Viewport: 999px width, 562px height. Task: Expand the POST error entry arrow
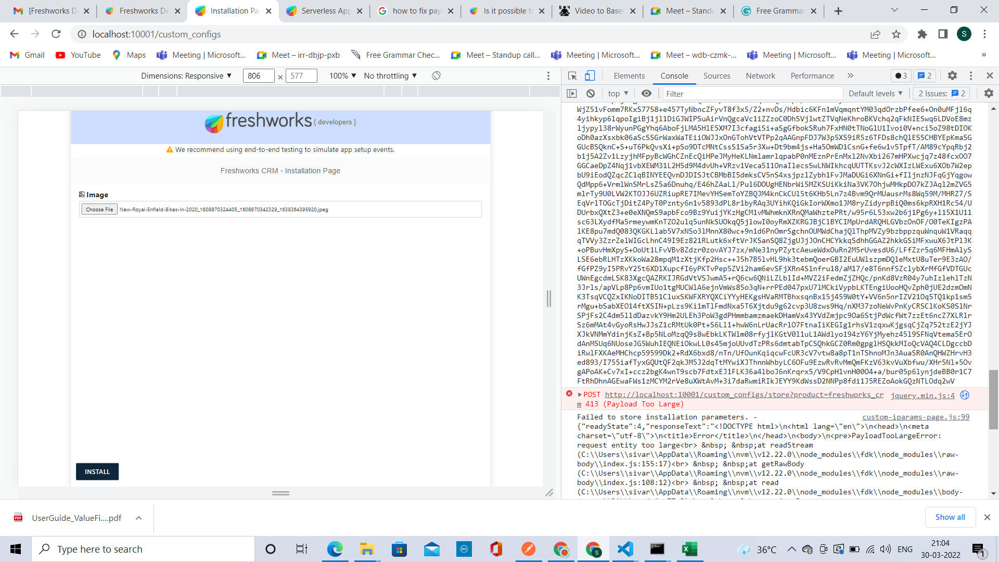pyautogui.click(x=580, y=395)
